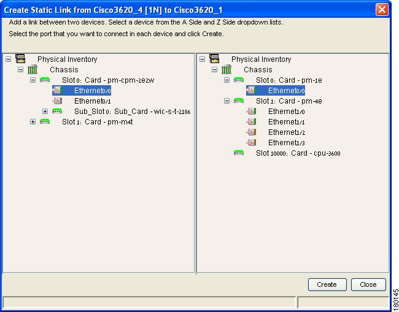Screen dimensions: 399x312
Task: Click card icon for Slot 0 pm-1e
Action: (239, 80)
